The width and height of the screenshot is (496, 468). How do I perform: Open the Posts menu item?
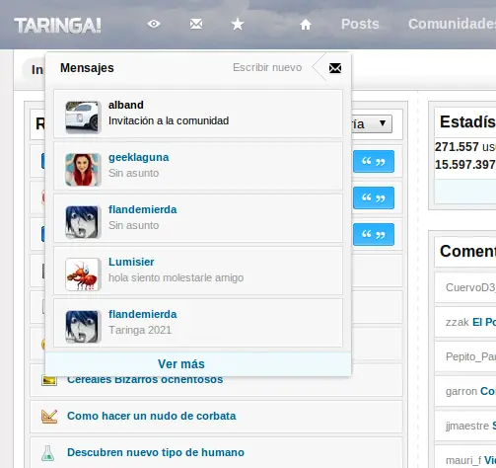coord(360,24)
